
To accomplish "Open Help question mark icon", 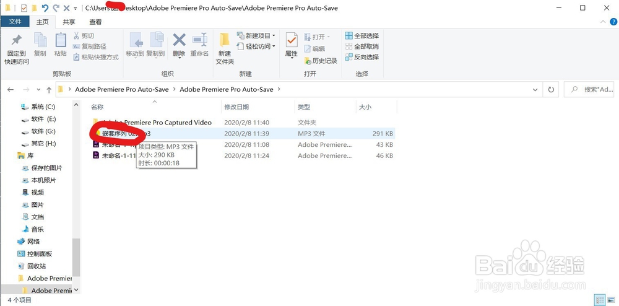I will (613, 22).
